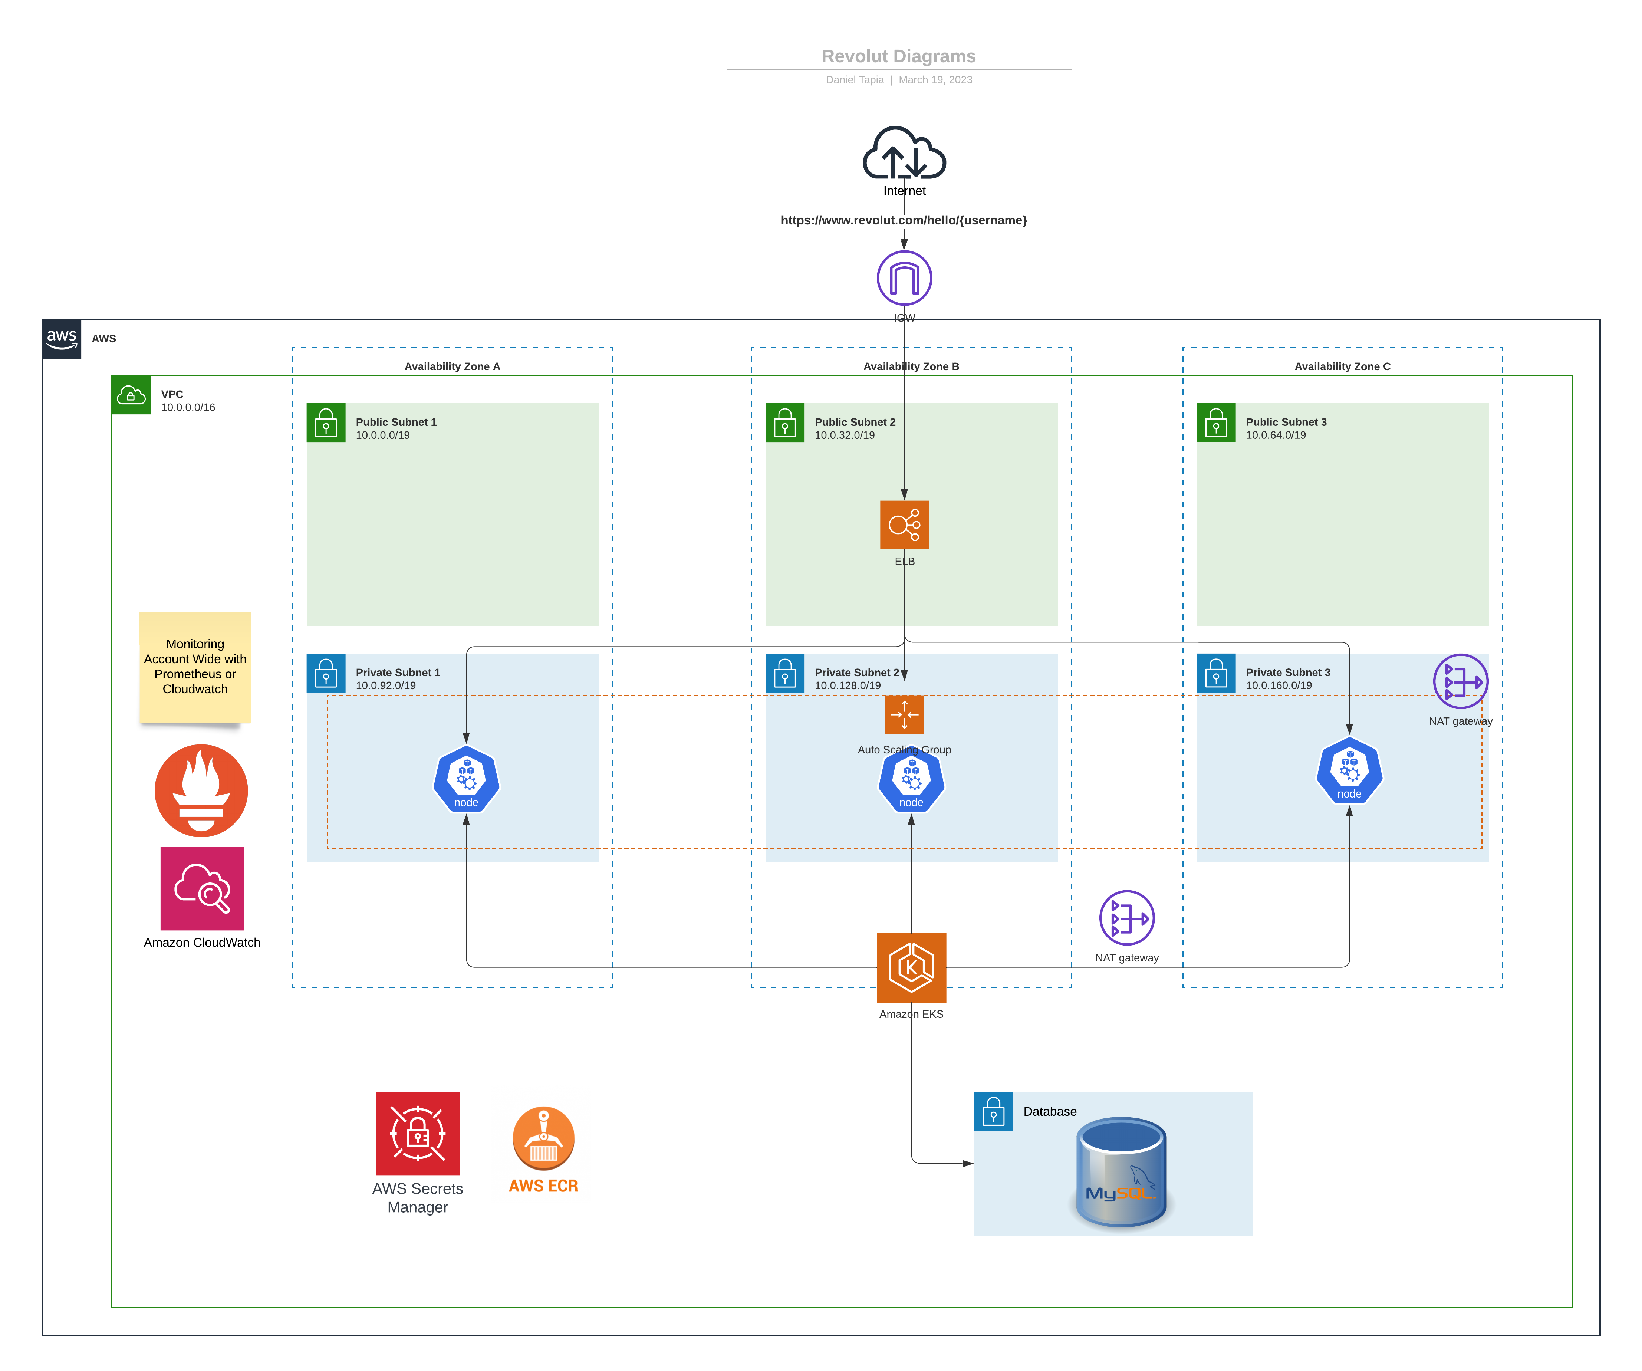The image size is (1642, 1371).
Task: Click the orange ELB load balancer icon
Action: [x=904, y=525]
